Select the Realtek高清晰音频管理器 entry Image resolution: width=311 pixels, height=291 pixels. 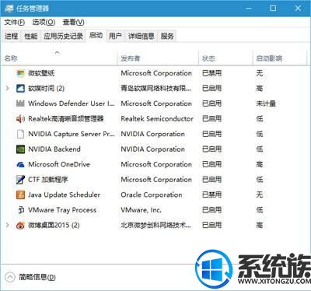(66, 119)
